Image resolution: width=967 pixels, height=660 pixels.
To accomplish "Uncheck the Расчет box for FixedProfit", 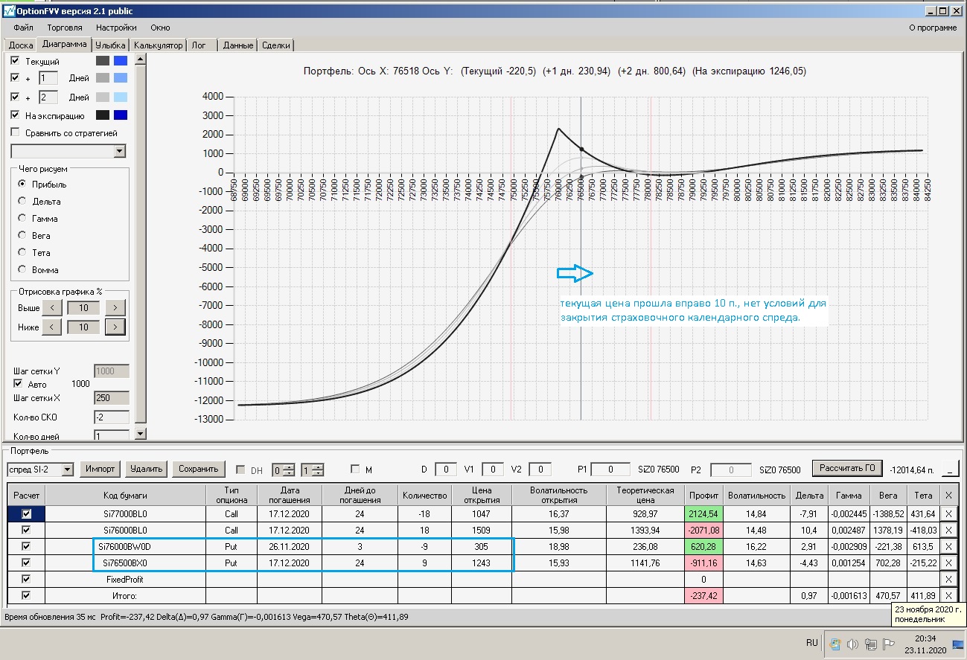I will click(26, 579).
